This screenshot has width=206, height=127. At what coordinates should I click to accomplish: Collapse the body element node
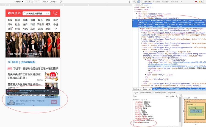click(135, 12)
